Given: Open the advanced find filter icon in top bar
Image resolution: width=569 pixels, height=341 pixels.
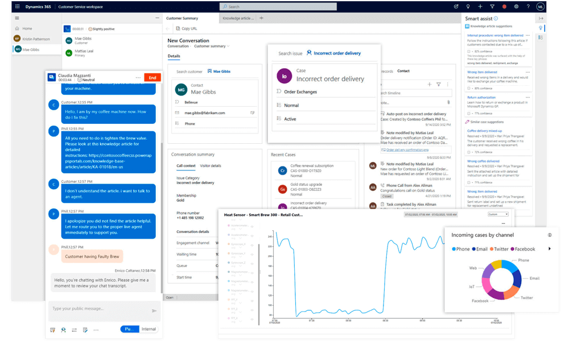Looking at the screenshot, I should pyautogui.click(x=492, y=6).
